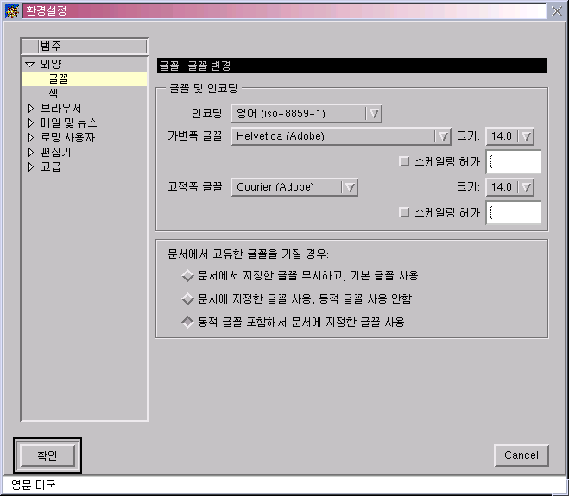This screenshot has width=569, height=496.
Task: Select the 색 tree item
Action: point(54,93)
